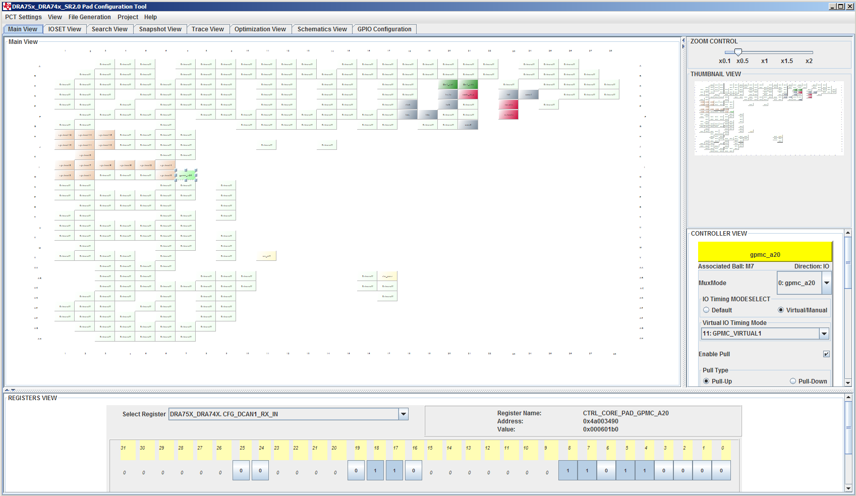Switch to Snapshot View tab
The image size is (856, 496).
pos(160,29)
